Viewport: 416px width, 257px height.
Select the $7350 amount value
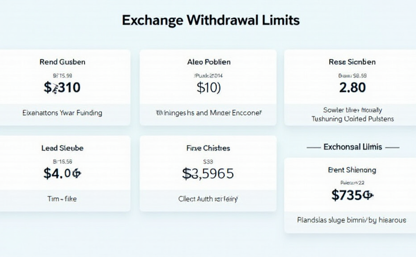pos(352,195)
